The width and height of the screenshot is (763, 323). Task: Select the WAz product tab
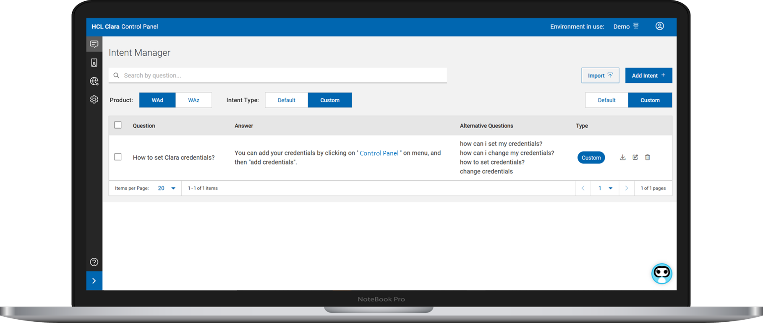click(x=193, y=100)
